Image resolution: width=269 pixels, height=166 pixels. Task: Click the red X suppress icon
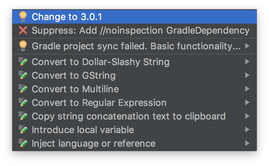point(23,30)
